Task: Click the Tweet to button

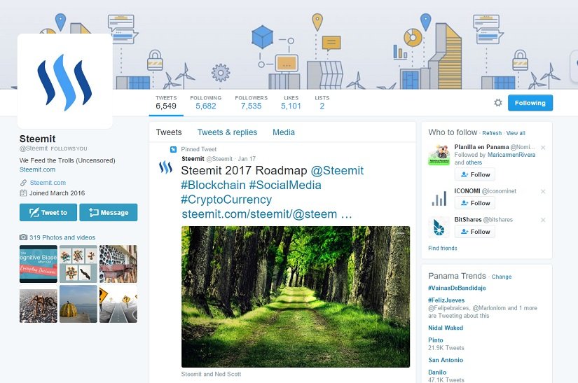Action: click(48, 212)
